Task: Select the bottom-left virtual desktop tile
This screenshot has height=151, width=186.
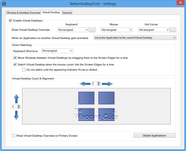Action: [x=86, y=115]
